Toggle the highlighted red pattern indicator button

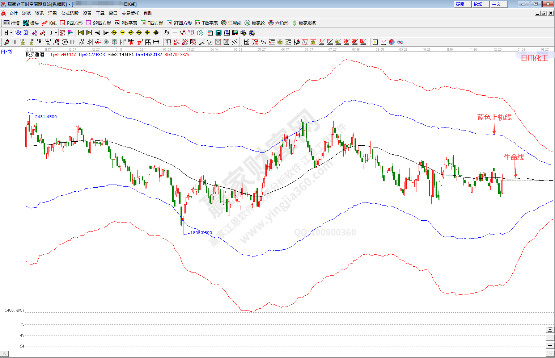62,33
